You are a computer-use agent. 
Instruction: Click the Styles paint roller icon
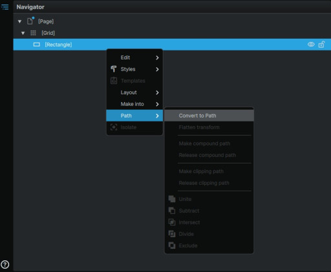(114, 69)
